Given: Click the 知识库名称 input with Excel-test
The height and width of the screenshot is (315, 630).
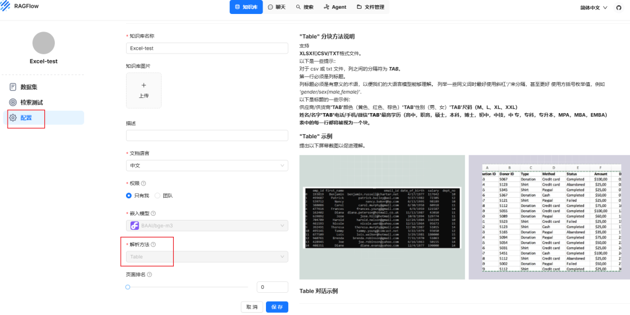Looking at the screenshot, I should coord(207,48).
